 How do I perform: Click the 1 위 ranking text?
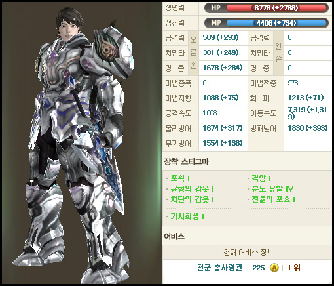[x=293, y=268]
